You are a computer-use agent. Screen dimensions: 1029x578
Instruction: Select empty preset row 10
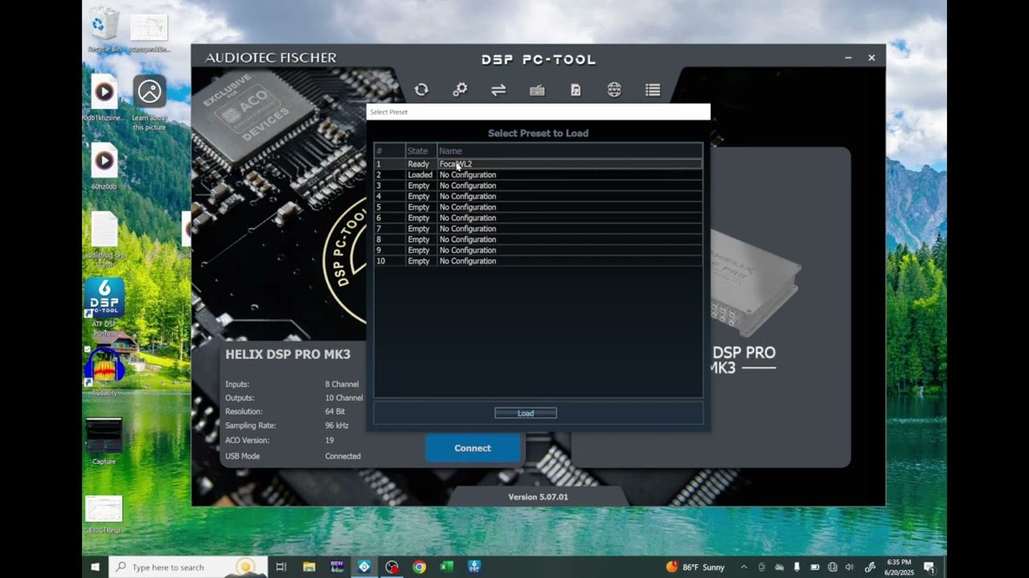coord(538,261)
